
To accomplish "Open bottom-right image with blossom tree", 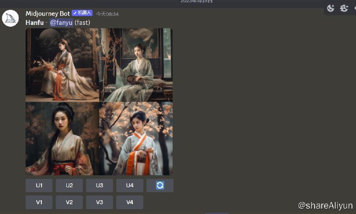I will point(136,139).
